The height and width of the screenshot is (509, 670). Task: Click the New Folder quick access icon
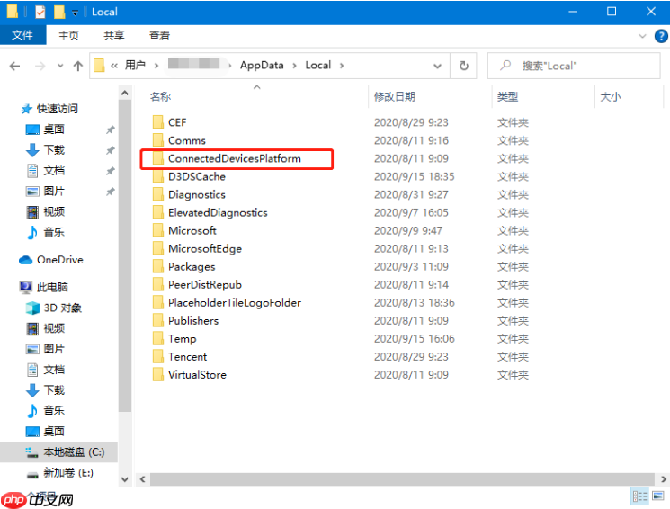click(x=59, y=12)
